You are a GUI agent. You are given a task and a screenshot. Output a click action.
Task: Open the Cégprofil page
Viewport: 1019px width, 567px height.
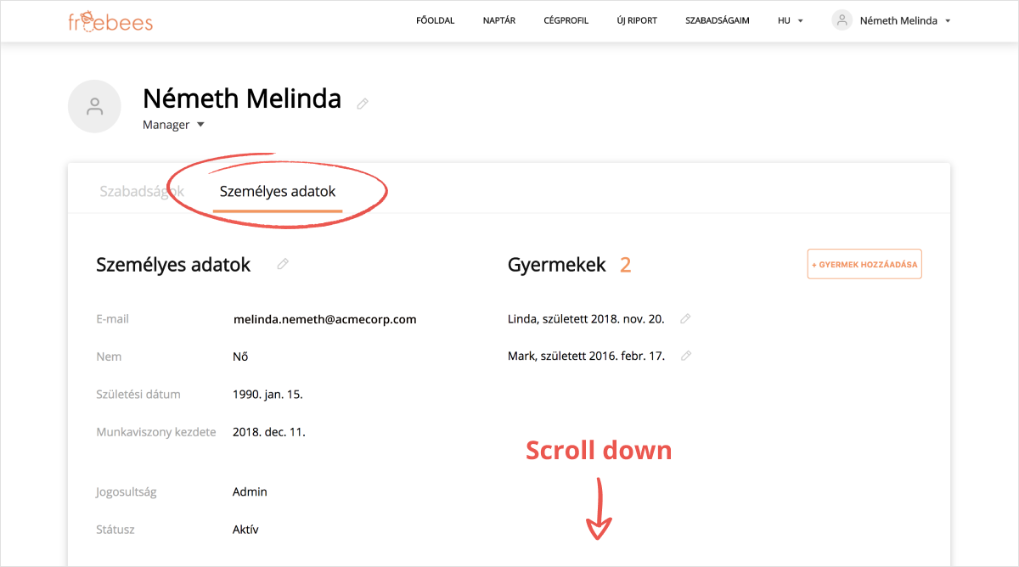(566, 20)
